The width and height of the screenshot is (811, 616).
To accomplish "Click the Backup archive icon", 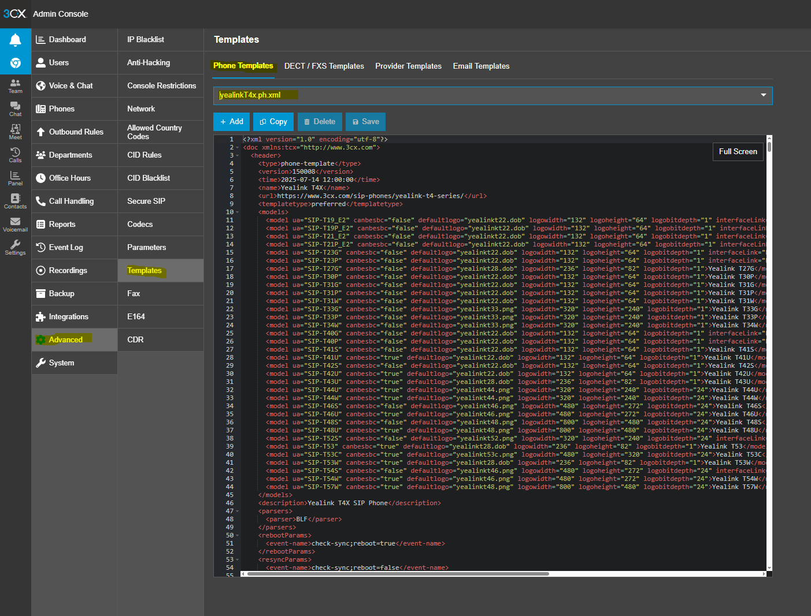I will coord(40,293).
